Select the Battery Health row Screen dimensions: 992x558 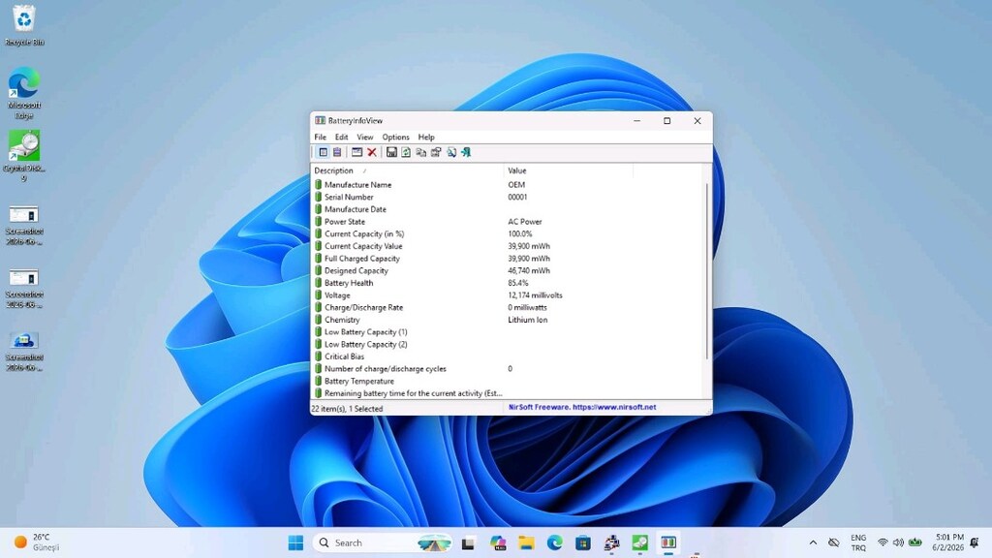tap(508, 283)
